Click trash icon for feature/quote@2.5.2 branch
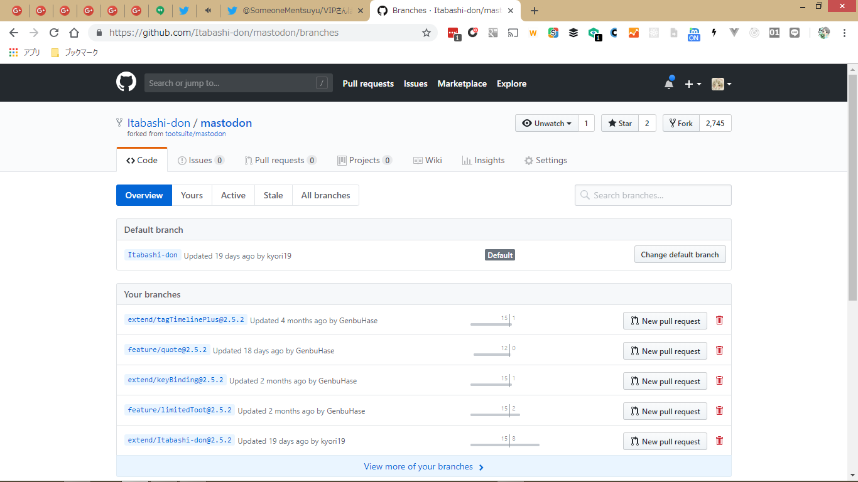The image size is (858, 482). [719, 350]
